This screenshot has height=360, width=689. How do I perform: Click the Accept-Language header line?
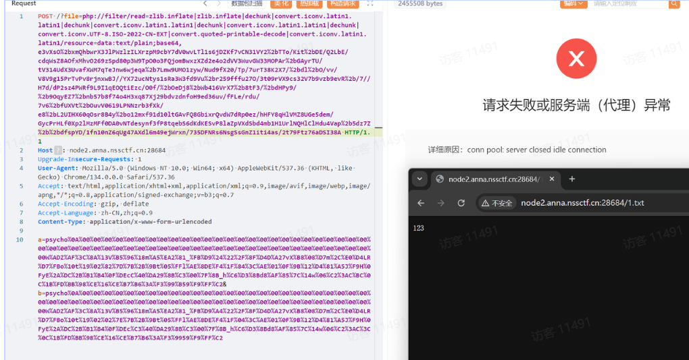point(95,212)
